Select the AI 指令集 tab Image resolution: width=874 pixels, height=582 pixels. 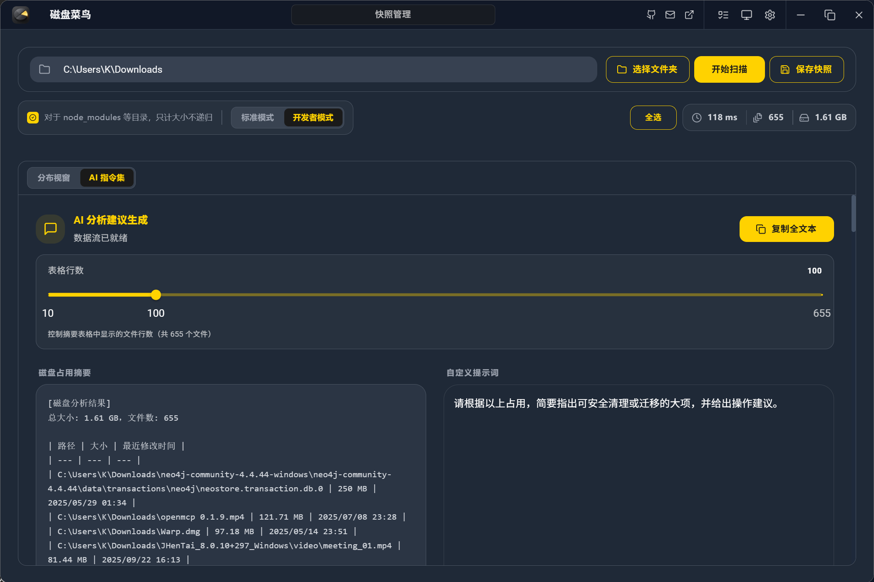(x=107, y=178)
